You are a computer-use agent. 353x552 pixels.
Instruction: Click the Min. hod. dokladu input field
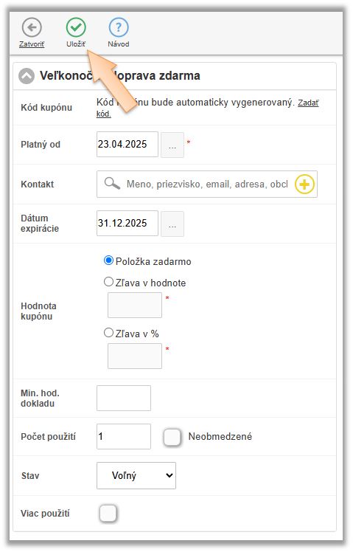click(124, 398)
